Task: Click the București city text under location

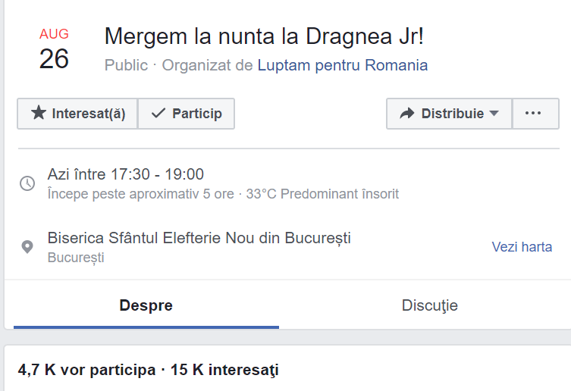Action: 76,258
